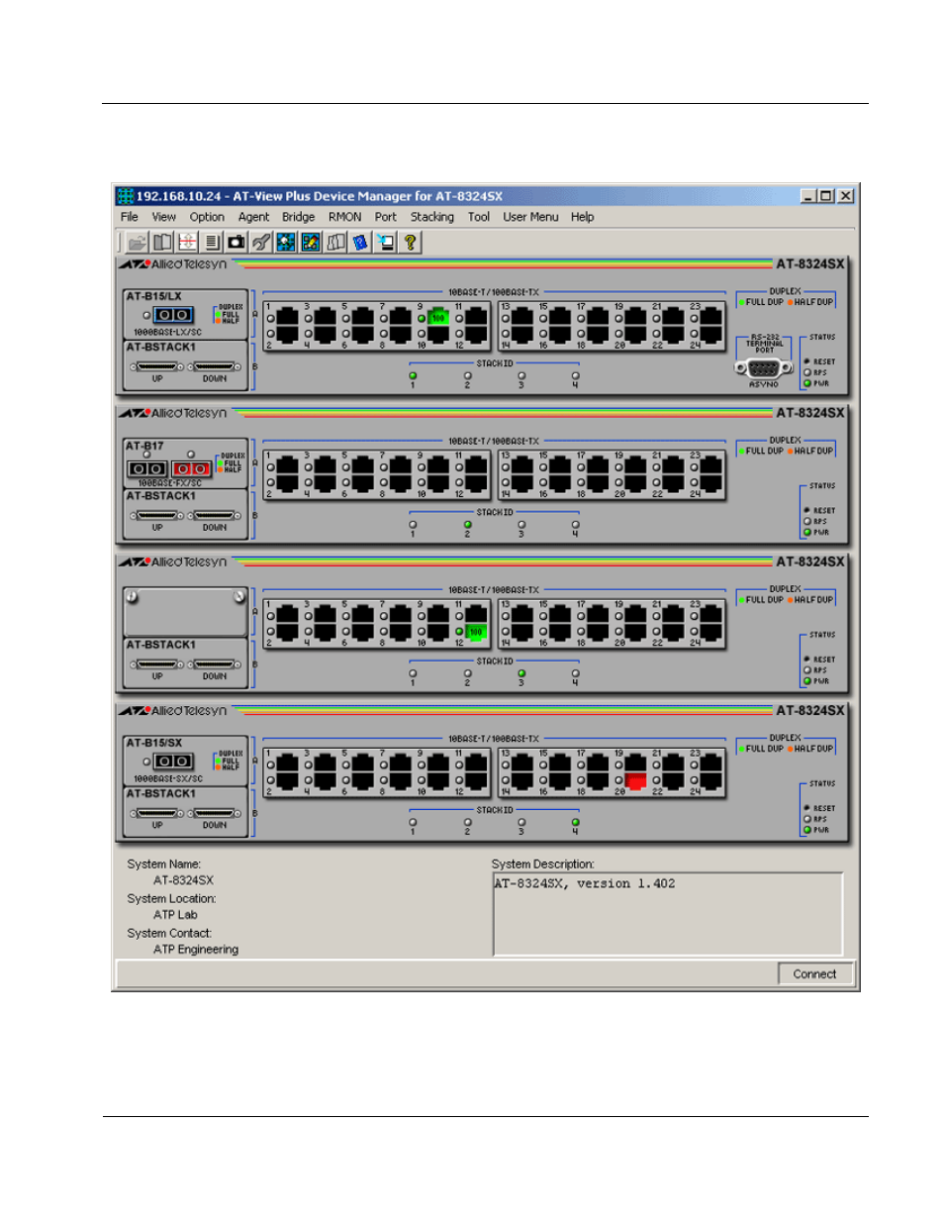Click the window title bar application icon
This screenshot has width=944, height=1223.
126,196
